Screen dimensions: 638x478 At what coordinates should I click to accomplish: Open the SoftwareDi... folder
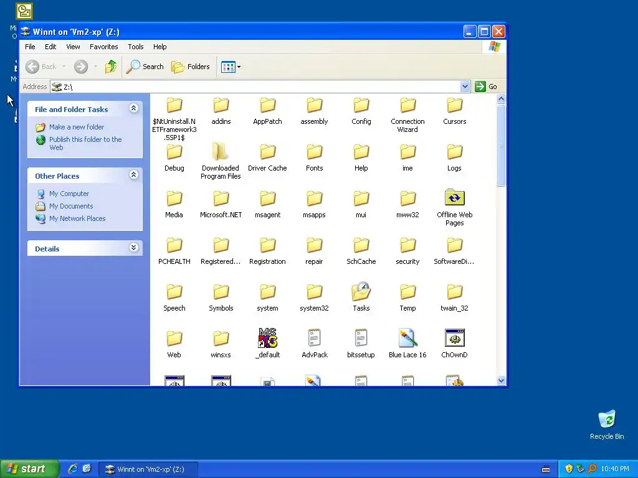[x=454, y=245]
